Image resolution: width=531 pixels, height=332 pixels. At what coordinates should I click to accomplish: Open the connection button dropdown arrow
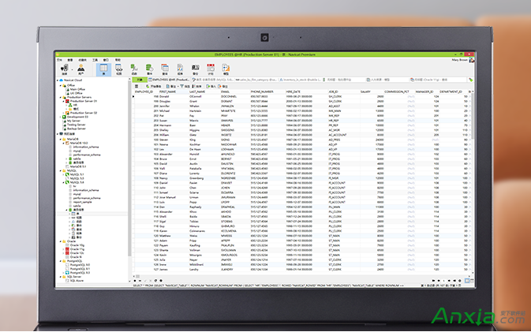pyautogui.click(x=72, y=69)
